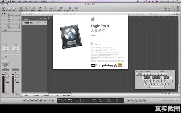Click the Set Locators toolbar icon
The height and width of the screenshot is (113, 181).
(34, 8)
